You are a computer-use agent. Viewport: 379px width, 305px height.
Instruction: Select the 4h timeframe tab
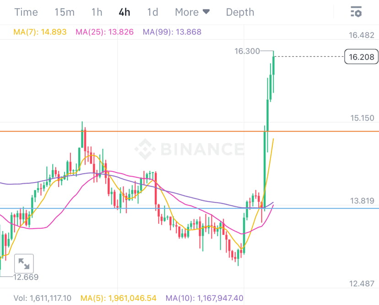(x=124, y=12)
